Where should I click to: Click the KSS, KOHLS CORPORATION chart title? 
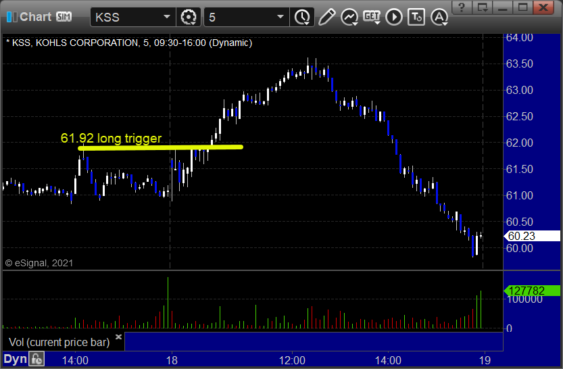(129, 43)
